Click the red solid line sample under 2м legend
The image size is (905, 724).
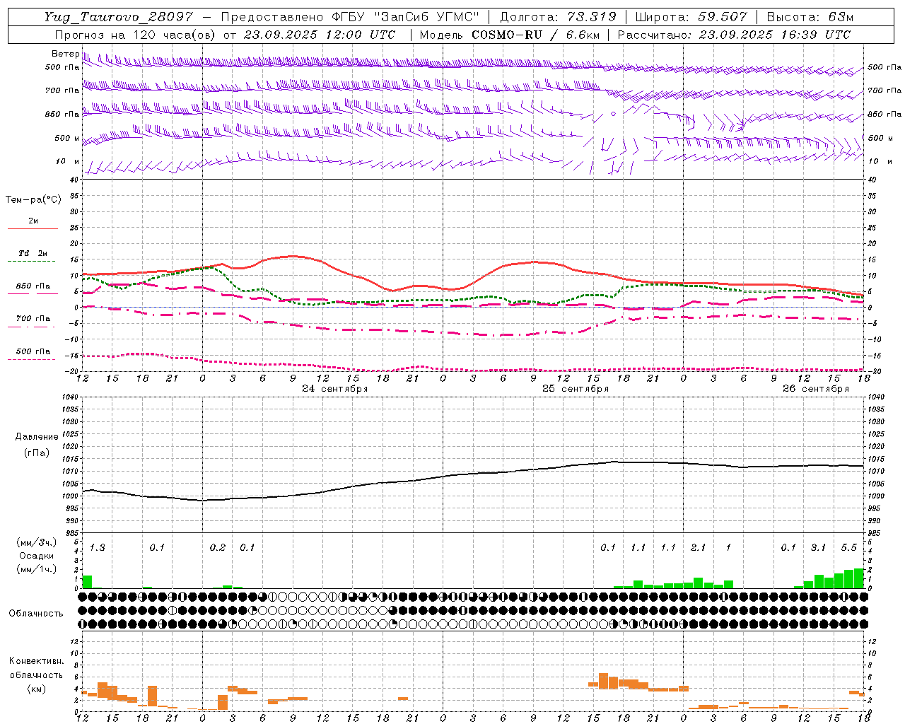[33, 229]
